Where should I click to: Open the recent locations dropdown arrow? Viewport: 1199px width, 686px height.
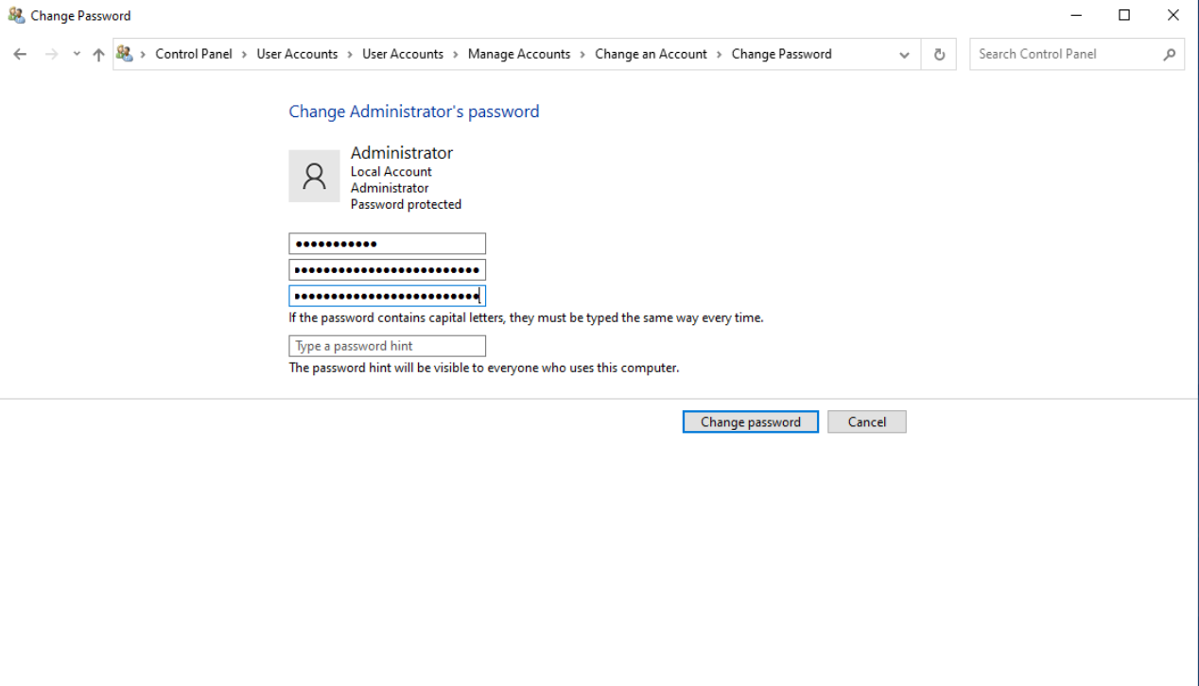tap(77, 55)
